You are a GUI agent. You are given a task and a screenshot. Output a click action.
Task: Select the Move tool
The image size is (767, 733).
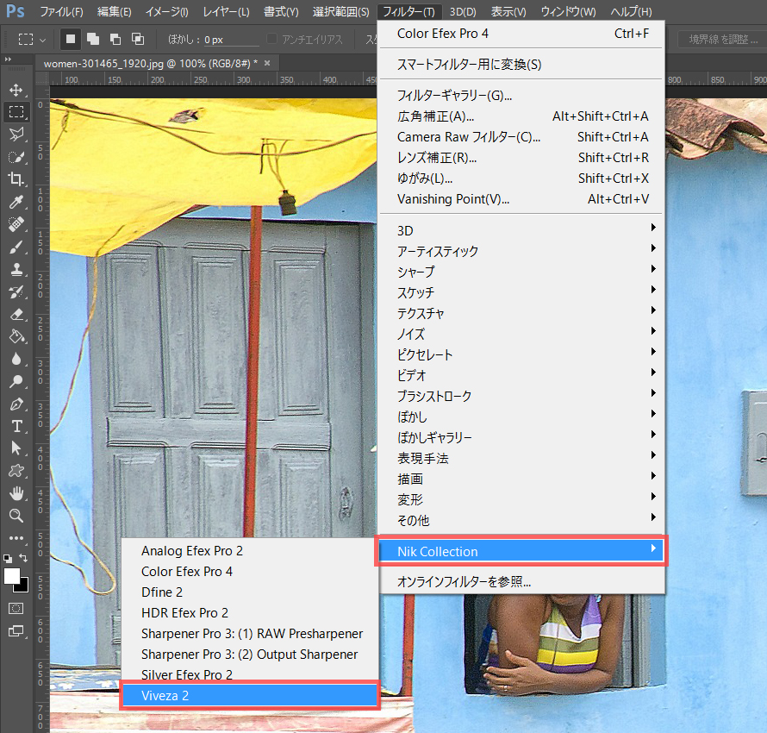[x=16, y=90]
